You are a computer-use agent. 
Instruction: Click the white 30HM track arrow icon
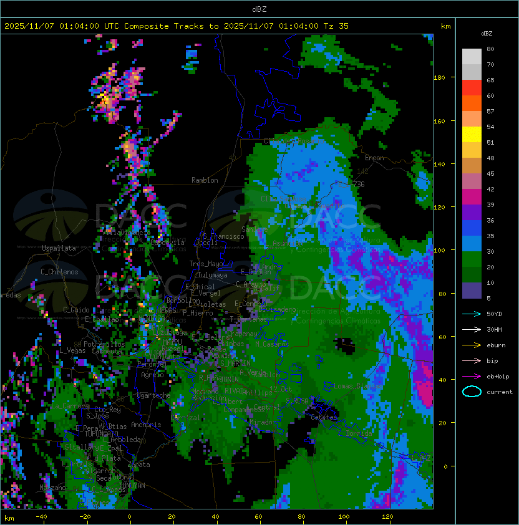pyautogui.click(x=472, y=329)
